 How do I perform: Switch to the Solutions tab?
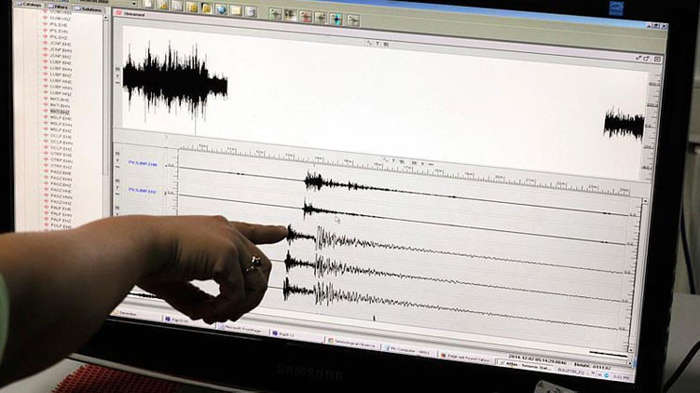click(x=91, y=8)
